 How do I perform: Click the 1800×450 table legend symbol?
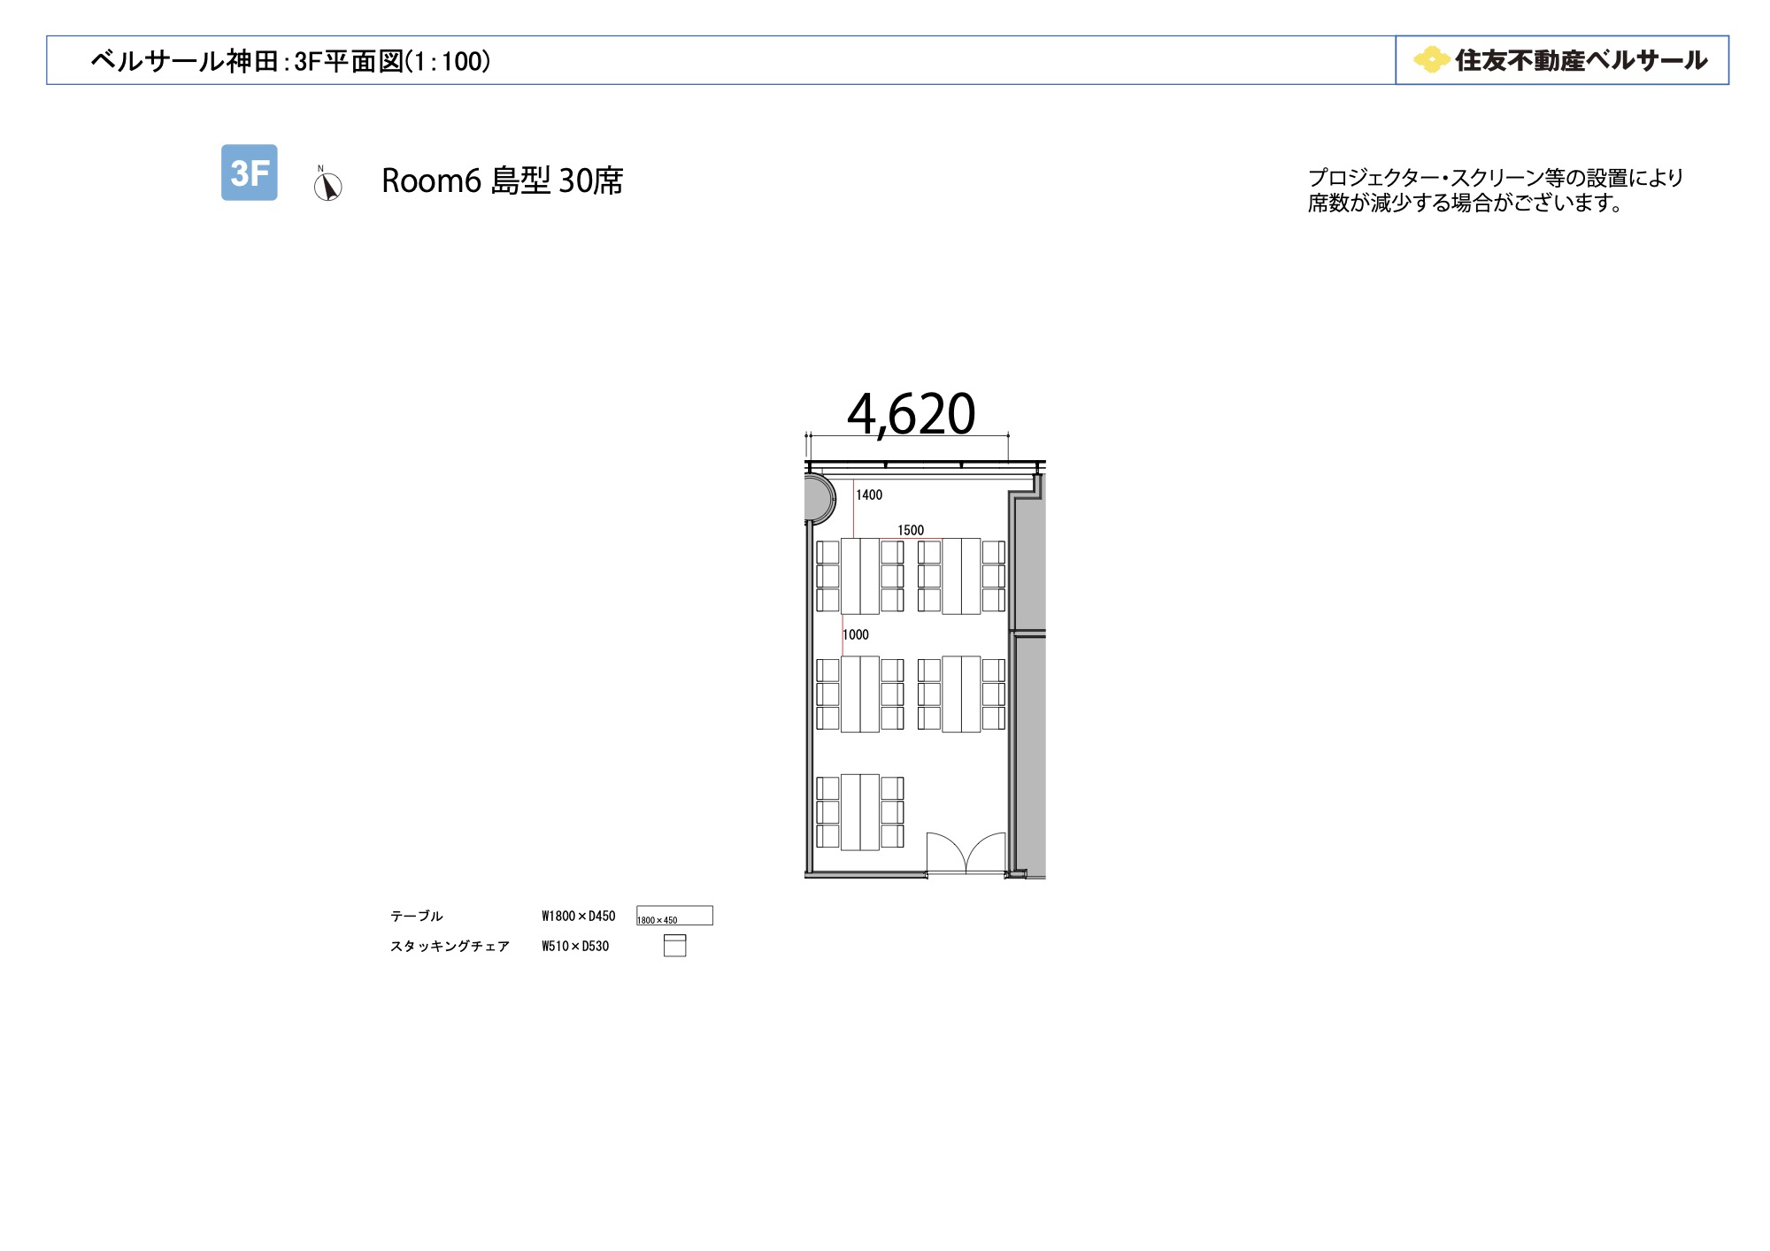674,916
